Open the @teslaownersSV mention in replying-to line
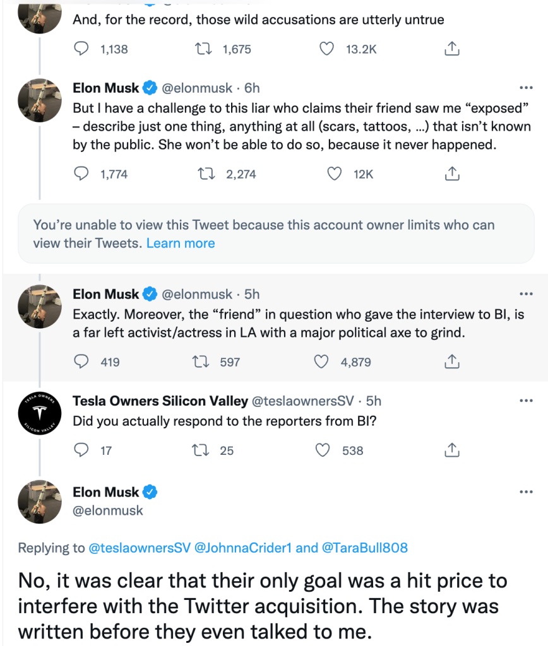The height and width of the screenshot is (646, 548). (x=136, y=548)
